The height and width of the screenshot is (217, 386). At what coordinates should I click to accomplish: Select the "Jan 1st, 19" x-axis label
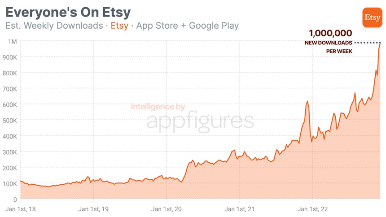(93, 209)
